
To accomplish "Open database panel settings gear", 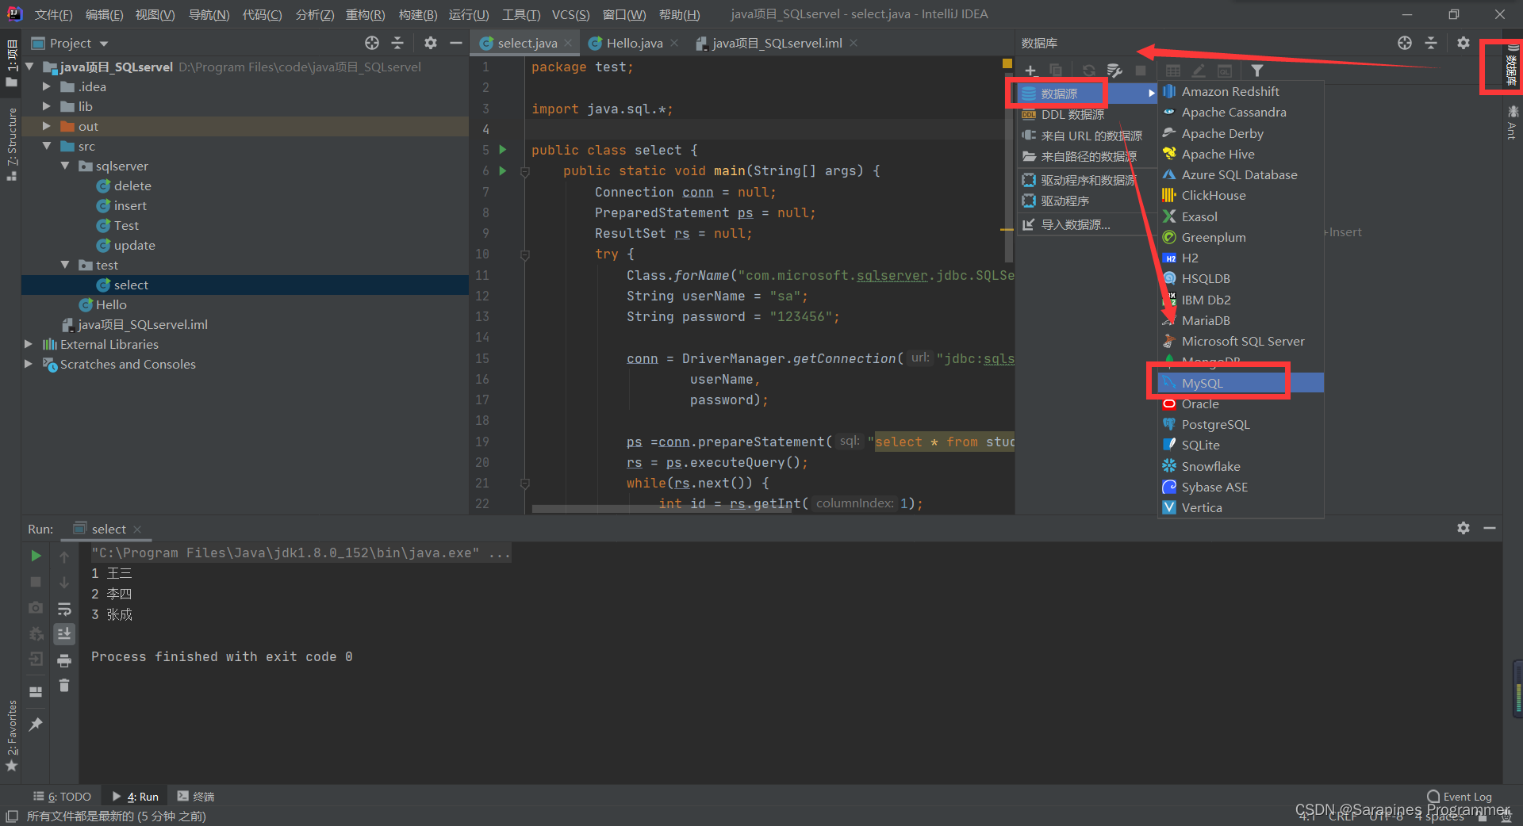I will coord(1464,43).
